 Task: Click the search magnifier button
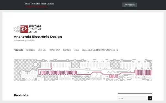[x=150, y=98]
